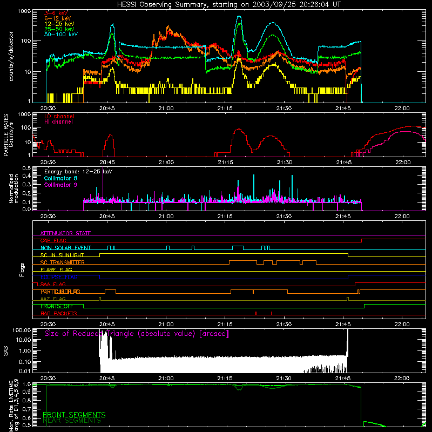This screenshot has width=432, height=432.
Task: Click the BAD PACKETS flag label
Action: pos(59,314)
